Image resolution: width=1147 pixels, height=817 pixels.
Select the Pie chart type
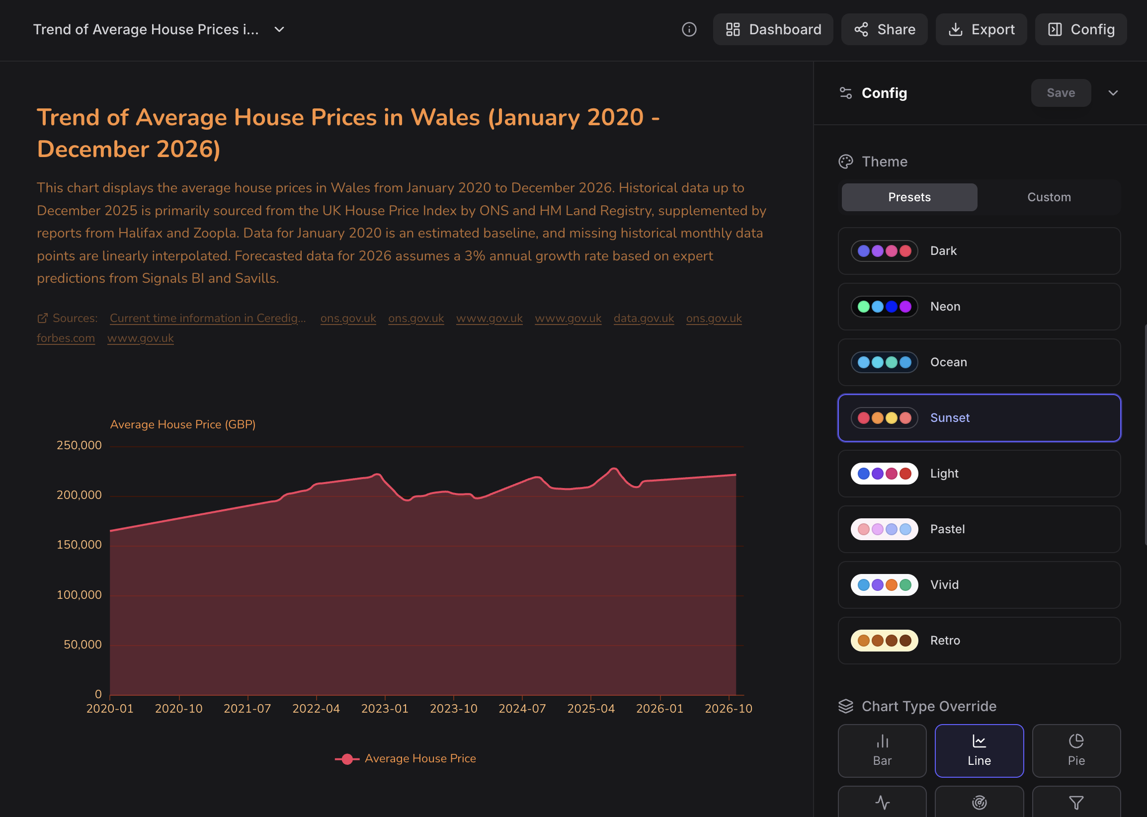click(1075, 750)
